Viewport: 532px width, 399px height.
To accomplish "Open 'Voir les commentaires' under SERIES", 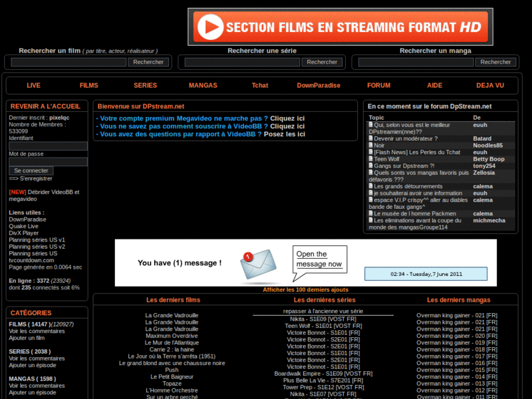I will click(37, 358).
